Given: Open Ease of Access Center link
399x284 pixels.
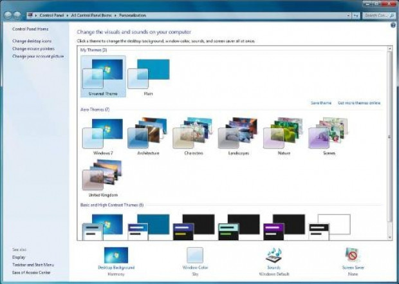Looking at the screenshot, I should (32, 272).
